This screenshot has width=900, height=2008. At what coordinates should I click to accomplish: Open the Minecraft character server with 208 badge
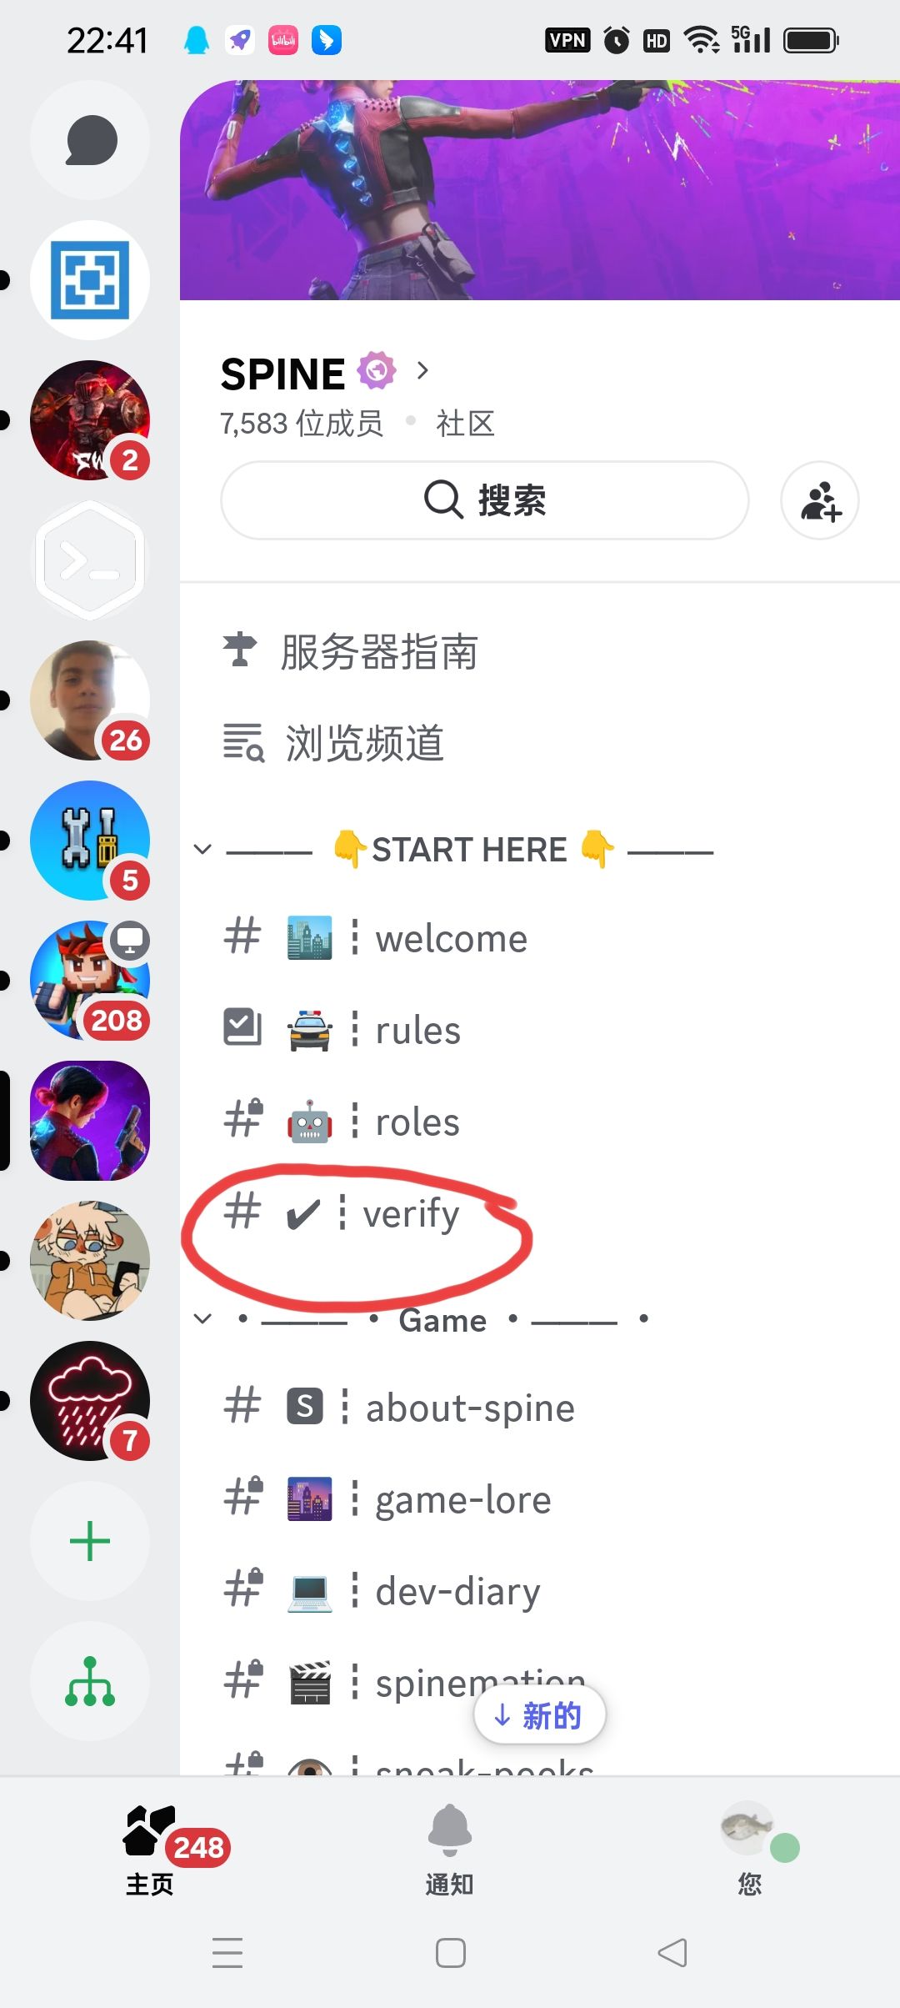click(90, 981)
